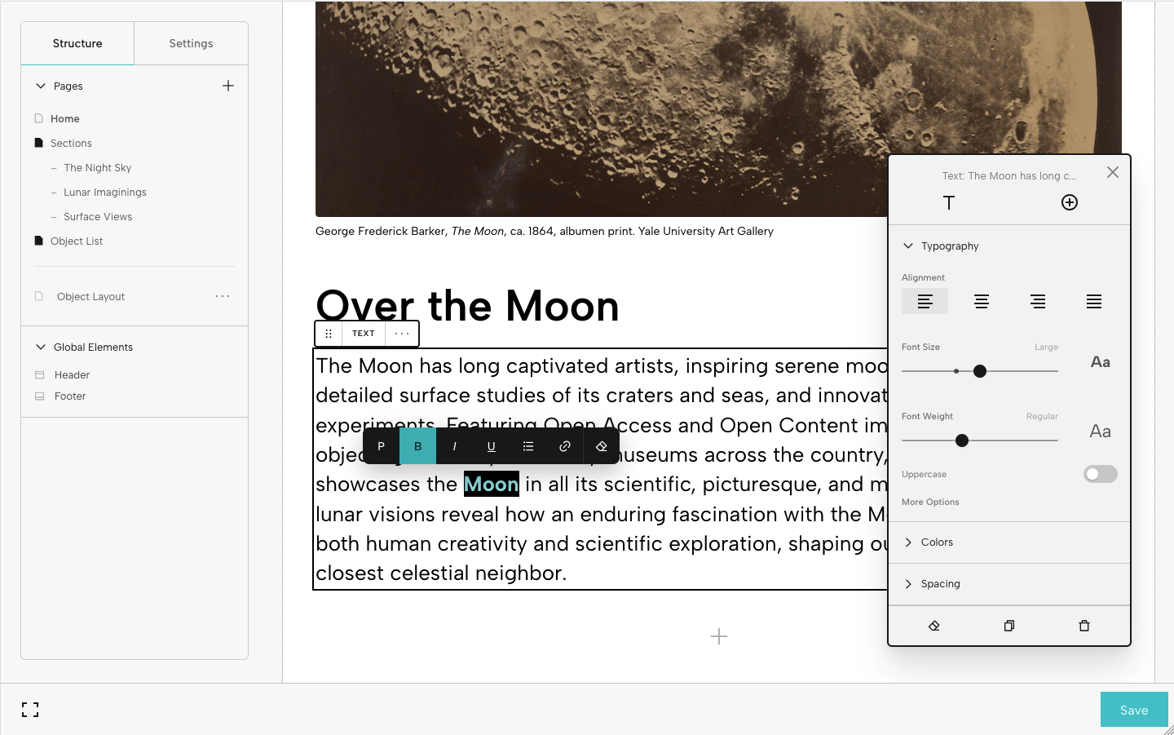Viewport: 1174px width, 735px height.
Task: Toggle bold formatting in text toolbar
Action: click(417, 446)
